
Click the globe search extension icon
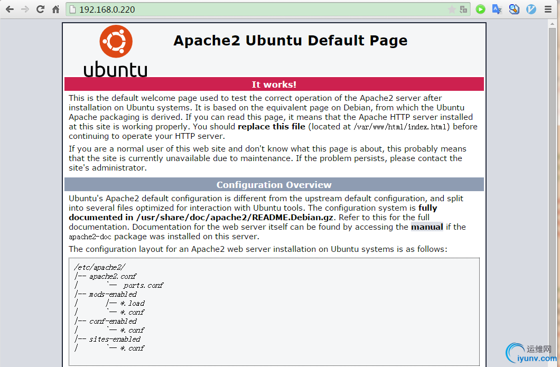(514, 10)
